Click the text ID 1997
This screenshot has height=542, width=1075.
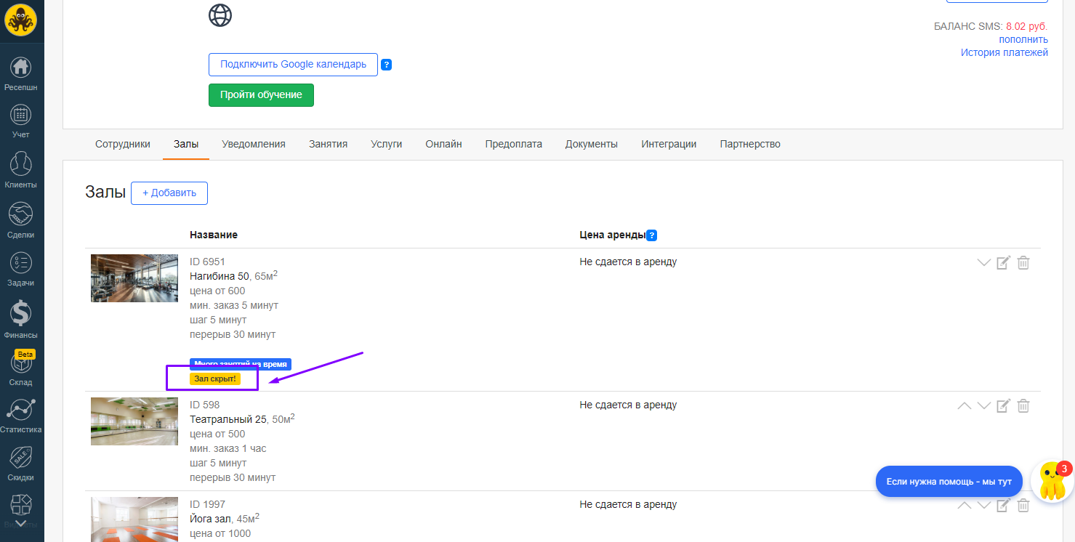click(208, 504)
